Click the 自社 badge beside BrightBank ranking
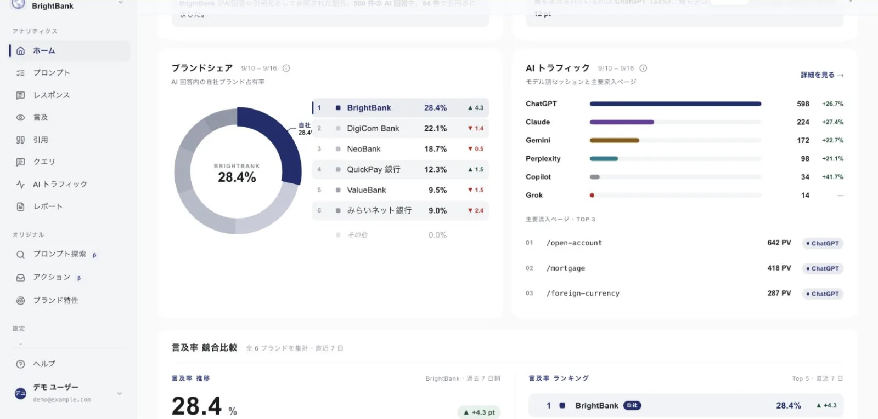Image resolution: width=878 pixels, height=419 pixels. tap(632, 406)
